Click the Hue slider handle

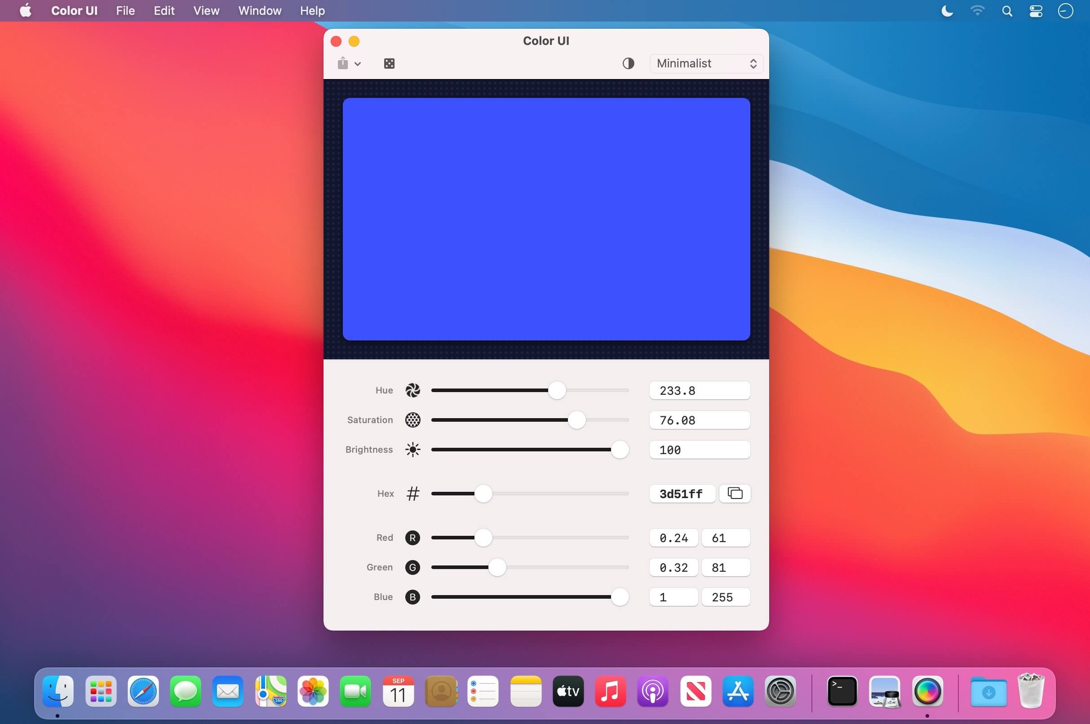(x=557, y=390)
